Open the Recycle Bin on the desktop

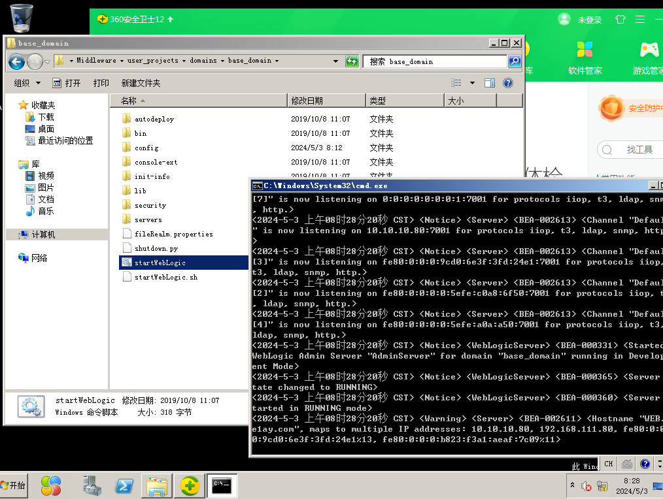(21, 18)
